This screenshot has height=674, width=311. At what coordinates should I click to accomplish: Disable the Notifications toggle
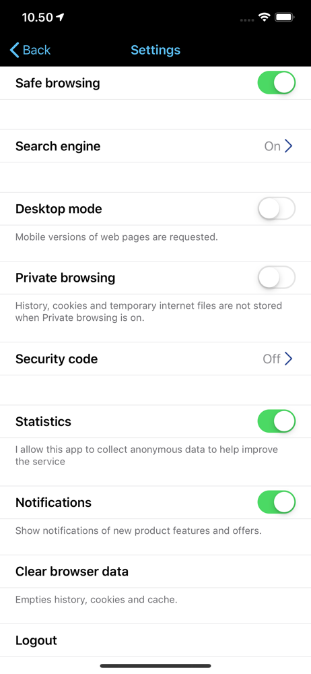point(277,503)
